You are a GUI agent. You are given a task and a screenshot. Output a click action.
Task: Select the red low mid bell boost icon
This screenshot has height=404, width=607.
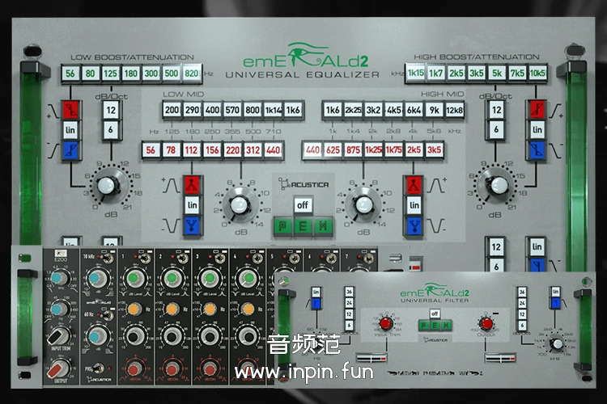point(193,185)
